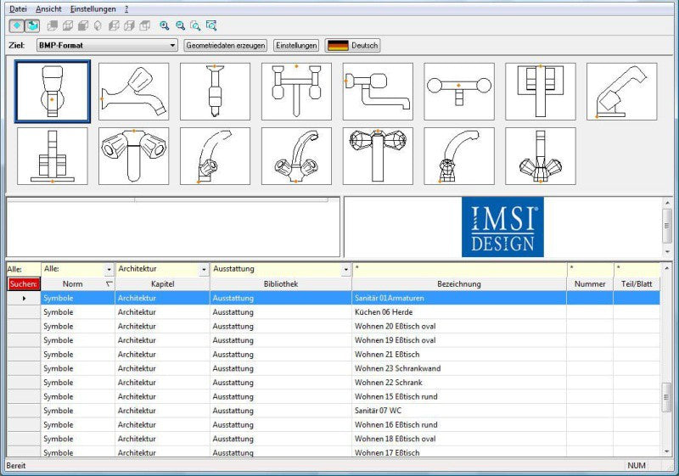The height and width of the screenshot is (476, 679).
Task: Toggle the cyan 3D cube view button
Action: [32, 26]
